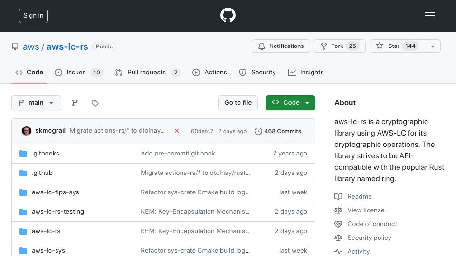
Task: Click the .githooks folder icon
Action: [23, 154]
